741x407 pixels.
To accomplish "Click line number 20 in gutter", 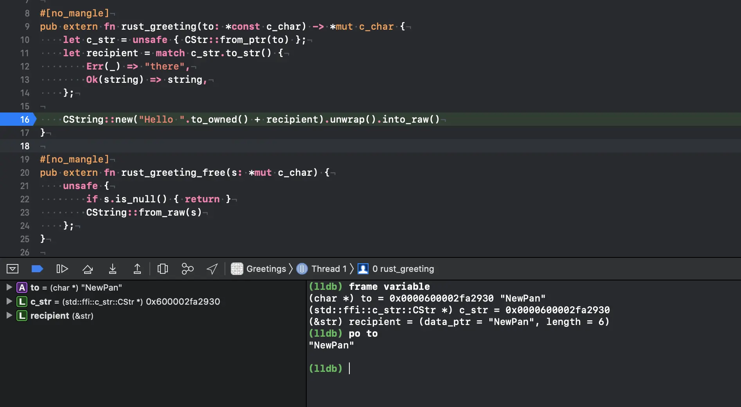I will click(25, 173).
